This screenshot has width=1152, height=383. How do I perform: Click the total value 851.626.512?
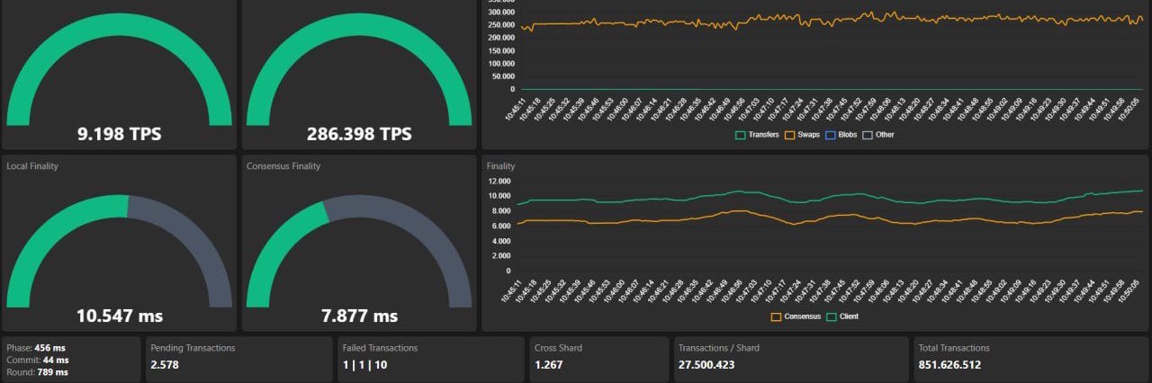tap(949, 365)
